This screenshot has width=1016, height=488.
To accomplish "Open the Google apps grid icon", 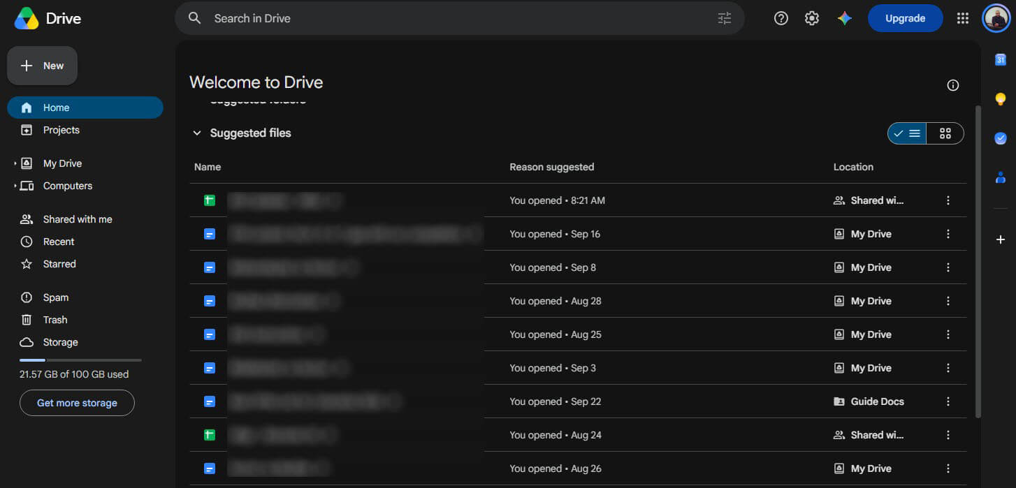I will point(963,19).
